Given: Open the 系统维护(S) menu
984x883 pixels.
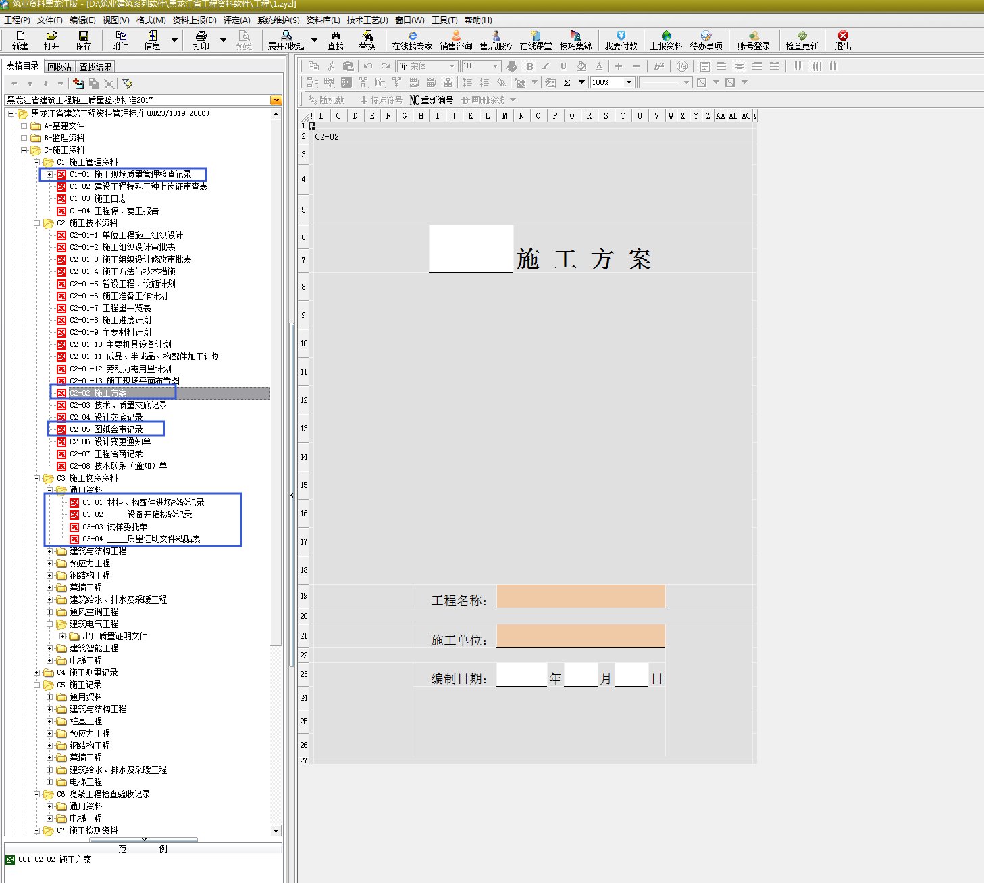Looking at the screenshot, I should point(278,20).
